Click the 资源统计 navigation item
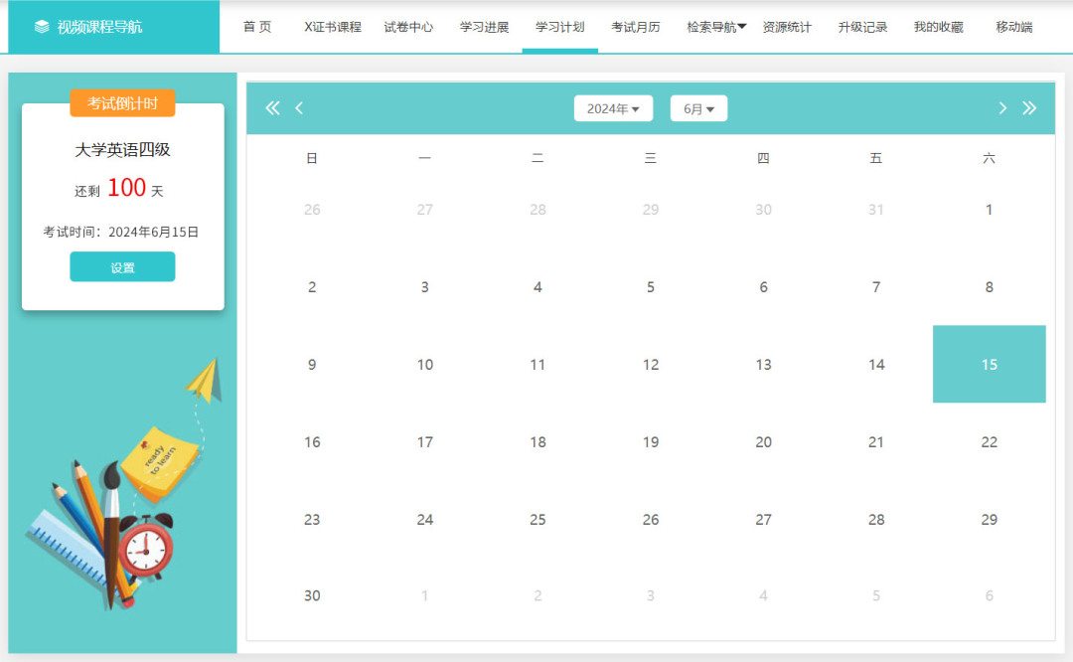The image size is (1073, 662). click(787, 27)
